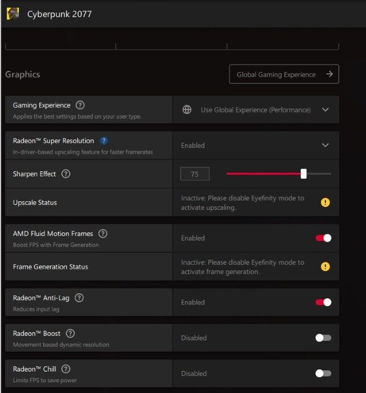The height and width of the screenshot is (393, 366).
Task: Click the Sharpen Effect slider handle
Action: tap(304, 174)
